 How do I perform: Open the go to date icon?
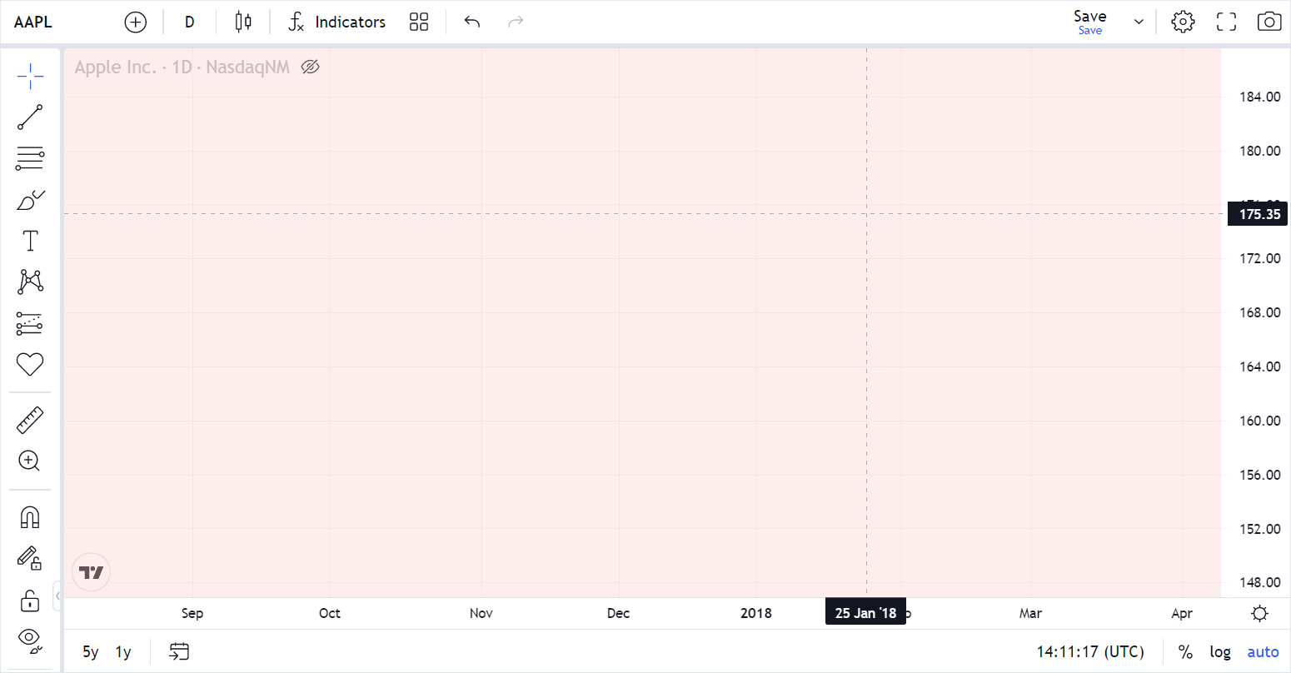[x=179, y=651]
